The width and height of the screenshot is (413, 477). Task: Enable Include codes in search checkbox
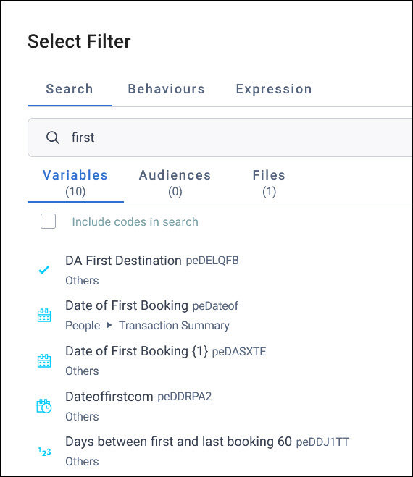[x=48, y=221]
